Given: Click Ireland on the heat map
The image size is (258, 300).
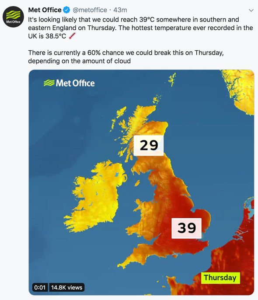Looking at the screenshot, I should click(x=96, y=197).
